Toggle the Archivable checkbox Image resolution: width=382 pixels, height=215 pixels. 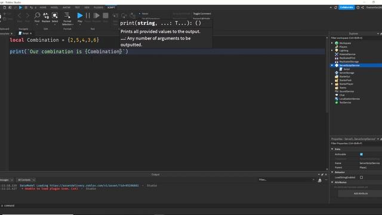(361, 154)
